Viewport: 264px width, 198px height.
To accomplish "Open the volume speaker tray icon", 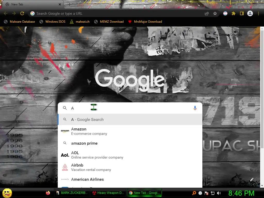I will point(219,193).
